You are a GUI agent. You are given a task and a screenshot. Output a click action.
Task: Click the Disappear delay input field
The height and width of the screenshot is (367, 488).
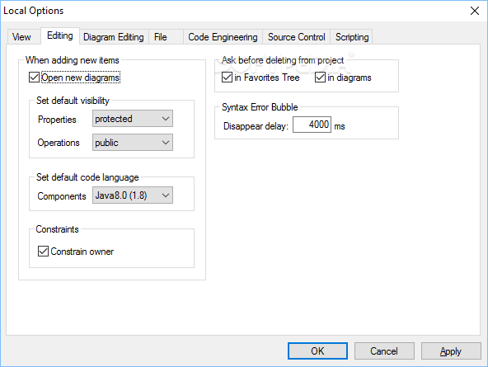coord(312,125)
